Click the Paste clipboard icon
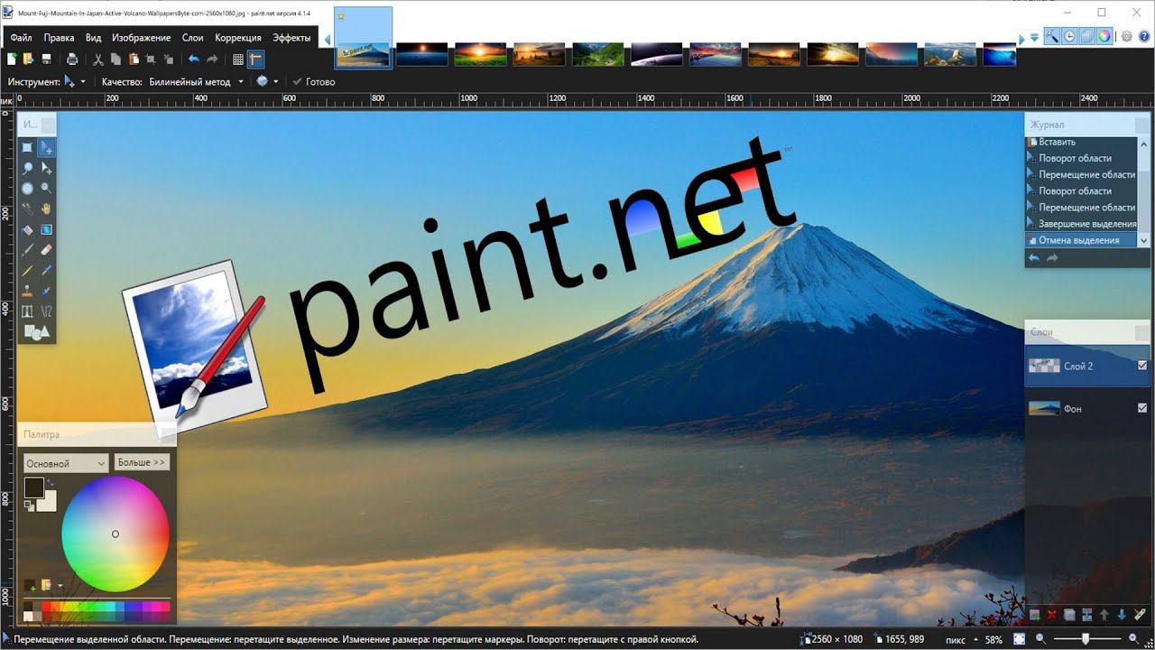This screenshot has height=650, width=1155. pos(134,60)
